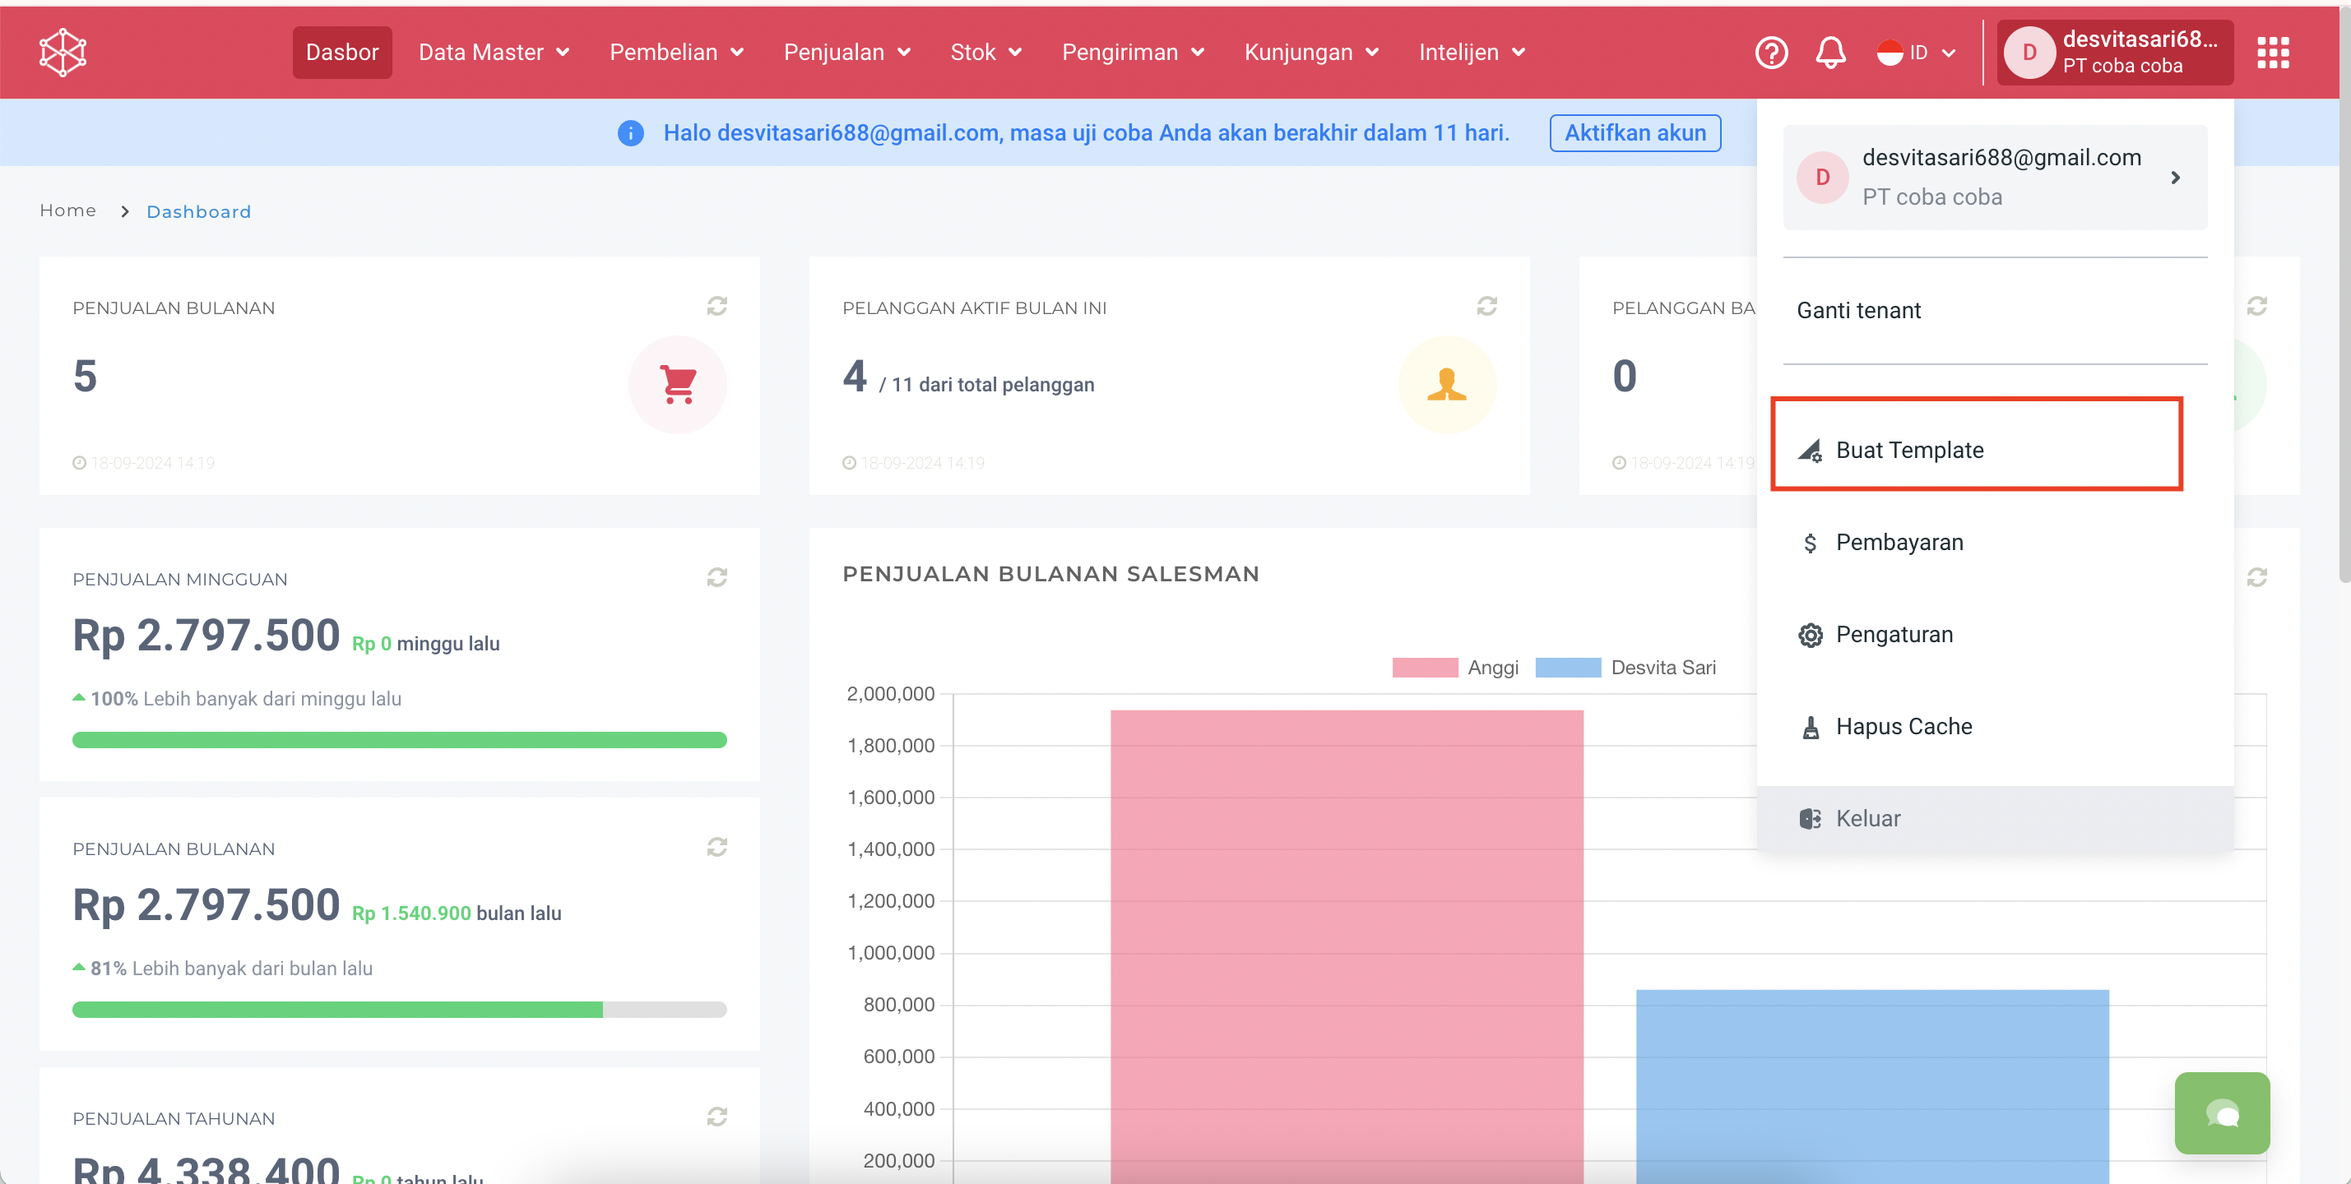Toggle Desvita Sari legend series
The height and width of the screenshot is (1184, 2351).
pos(1625,668)
